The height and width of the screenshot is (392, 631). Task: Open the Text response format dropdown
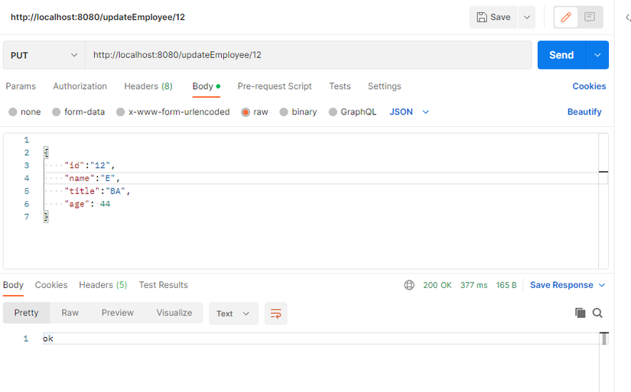click(x=233, y=313)
